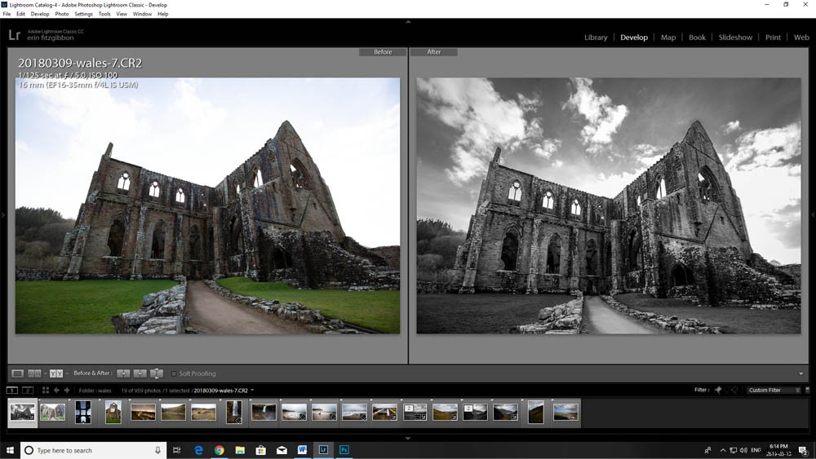This screenshot has width=816, height=459.
Task: Open the Edit menu
Action: 21,14
